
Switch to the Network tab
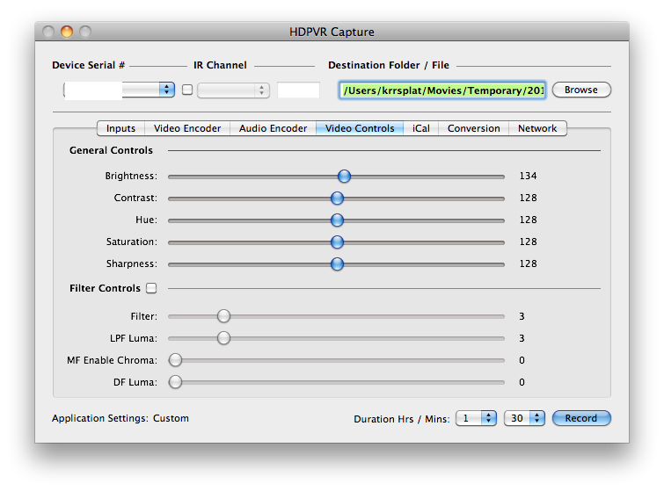tap(537, 128)
